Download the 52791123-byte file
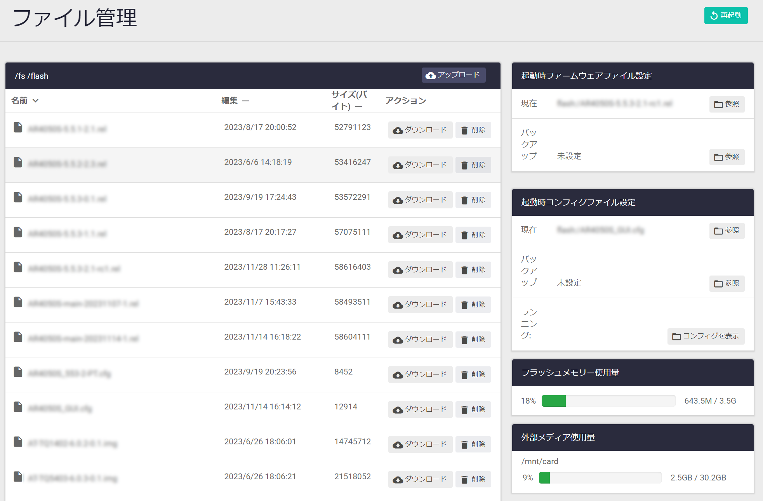This screenshot has width=763, height=501. tap(420, 130)
